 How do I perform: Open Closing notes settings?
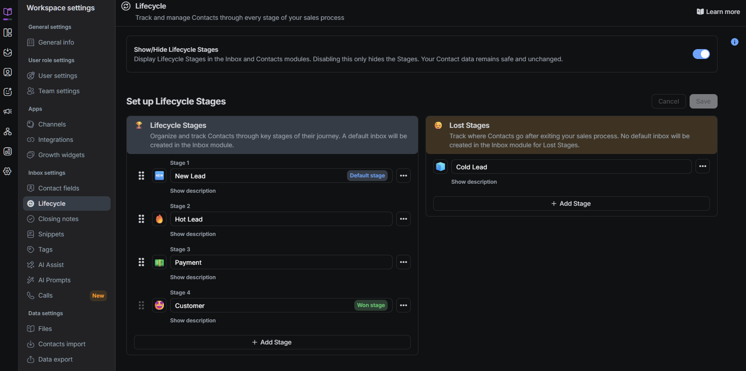click(67, 219)
